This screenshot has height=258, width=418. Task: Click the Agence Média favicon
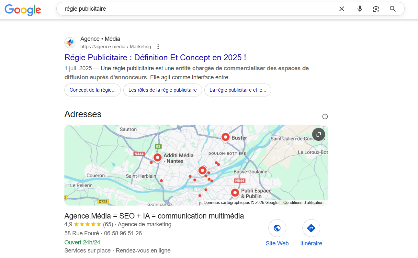70,42
